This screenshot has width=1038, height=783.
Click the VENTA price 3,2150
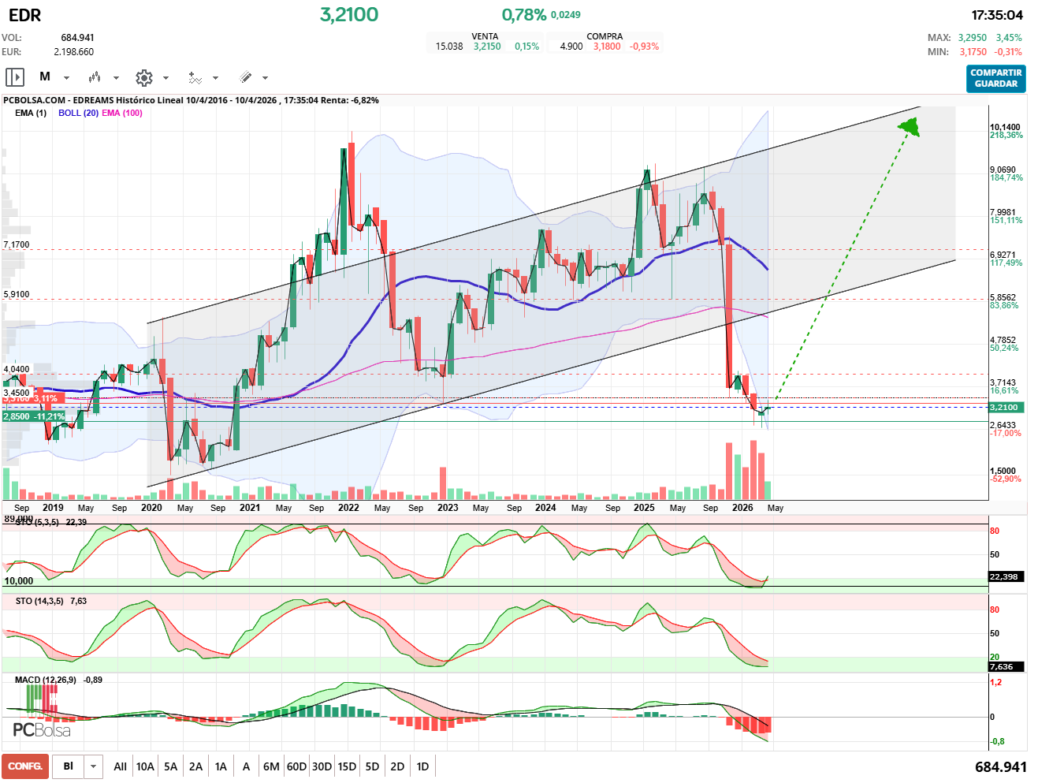pos(487,47)
